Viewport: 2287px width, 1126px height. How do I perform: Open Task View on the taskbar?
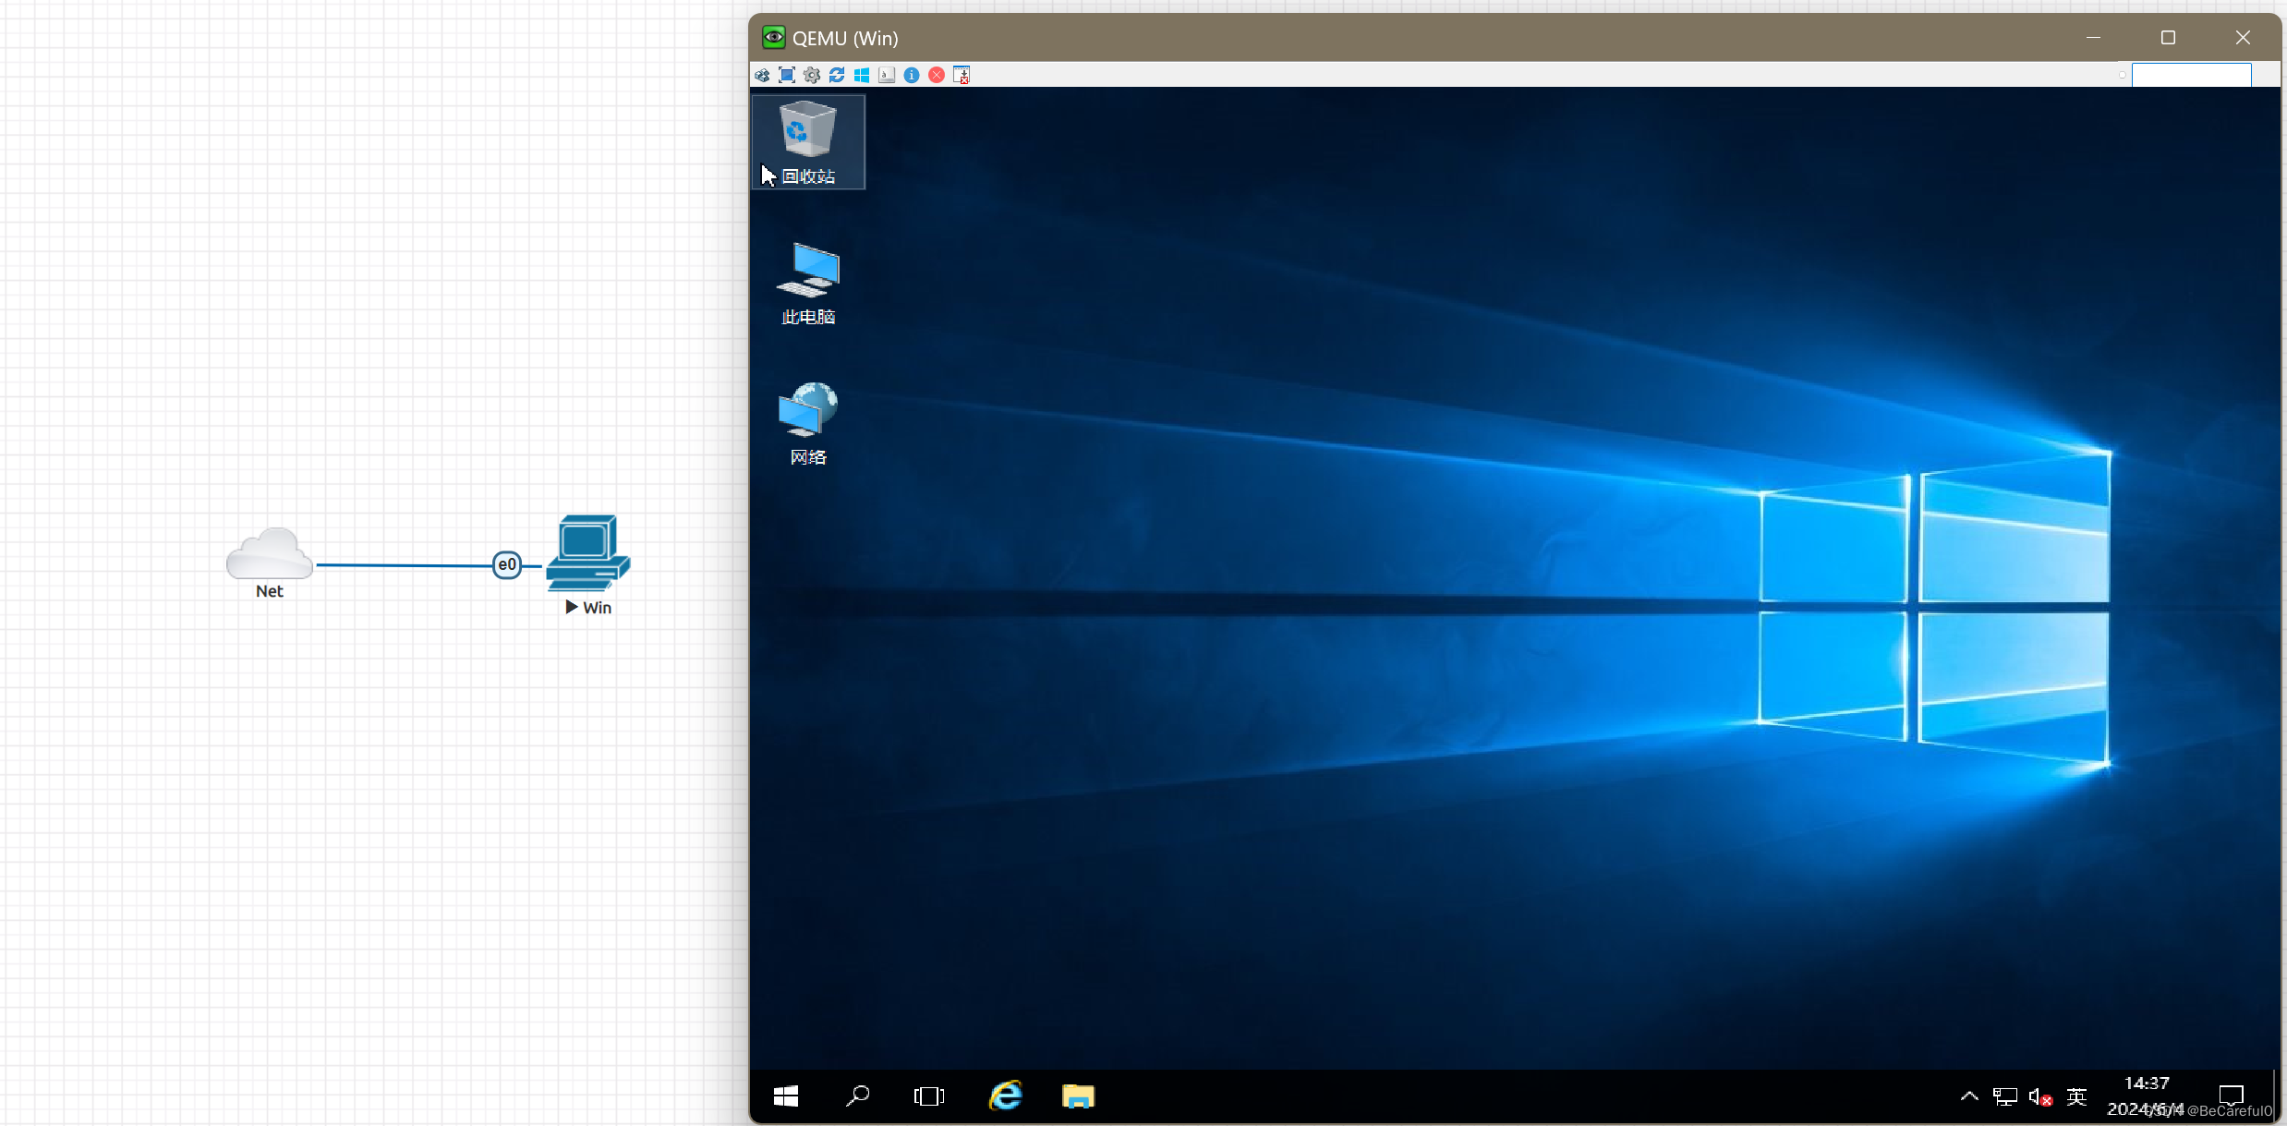[929, 1096]
